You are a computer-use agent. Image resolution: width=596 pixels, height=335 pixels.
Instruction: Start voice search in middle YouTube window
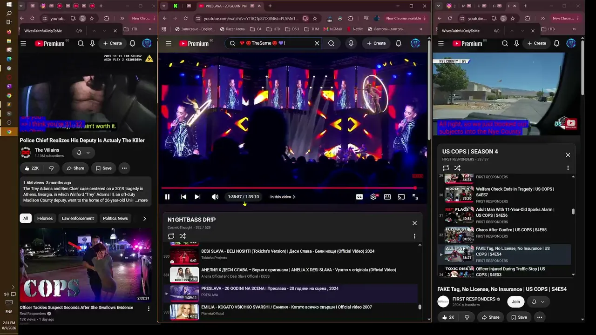pyautogui.click(x=351, y=43)
